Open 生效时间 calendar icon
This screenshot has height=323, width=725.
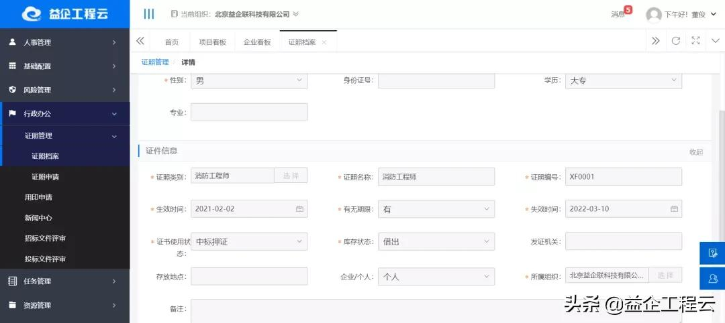click(x=299, y=209)
